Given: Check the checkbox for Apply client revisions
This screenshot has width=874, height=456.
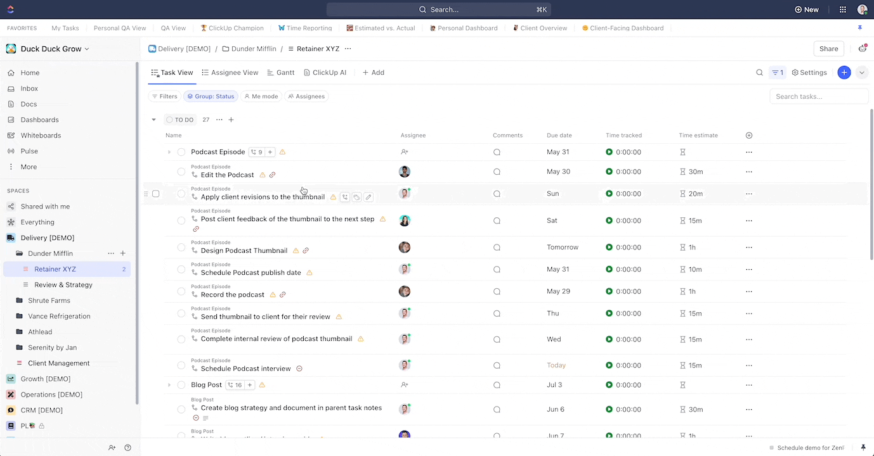Looking at the screenshot, I should (155, 194).
